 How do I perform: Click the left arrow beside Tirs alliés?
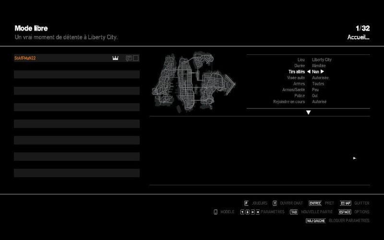309,72
